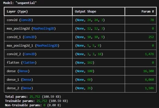Screen dimensions: 159x108
Task: Select the conv2d_2 (Conv2D) layer name
Action: coord(20,54)
